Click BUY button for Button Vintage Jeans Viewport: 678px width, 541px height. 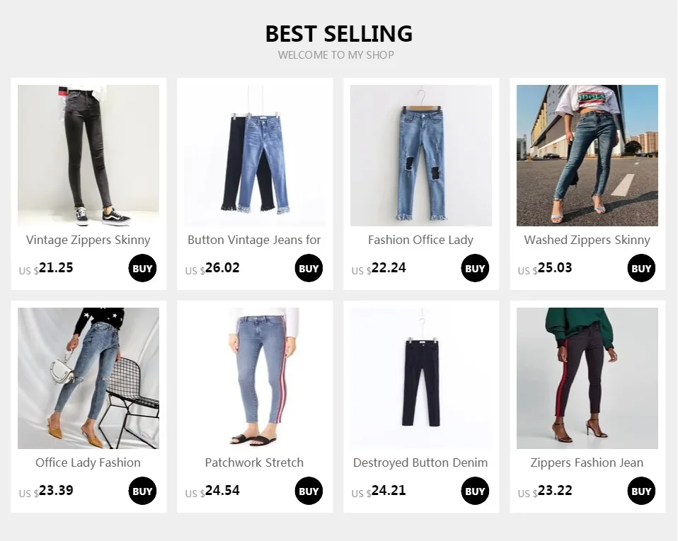309,268
